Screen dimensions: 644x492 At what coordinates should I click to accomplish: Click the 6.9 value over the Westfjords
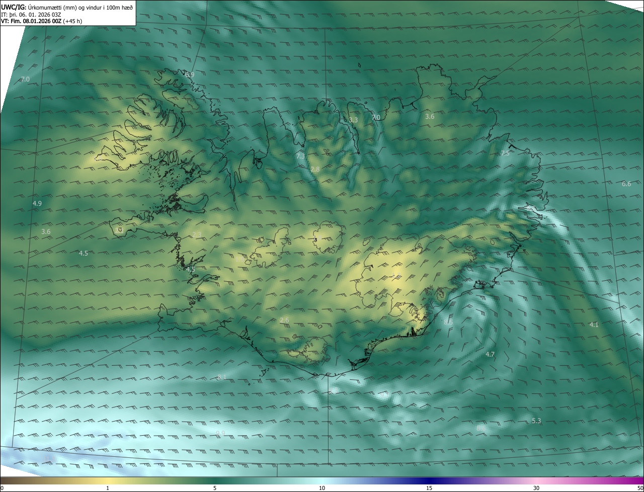pos(190,74)
